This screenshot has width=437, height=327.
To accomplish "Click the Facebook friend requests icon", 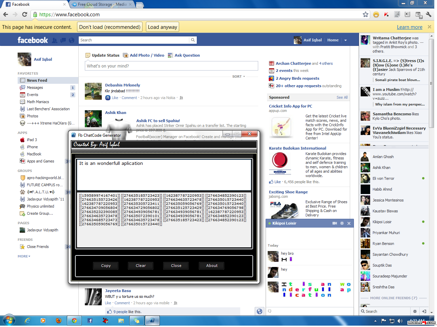I will click(x=55, y=40).
